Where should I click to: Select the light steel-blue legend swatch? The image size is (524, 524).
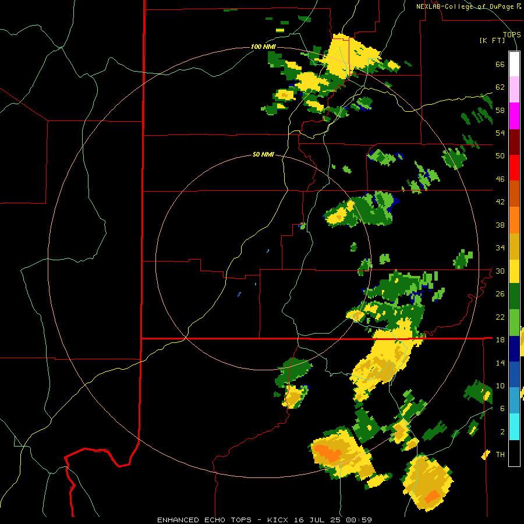click(x=514, y=400)
